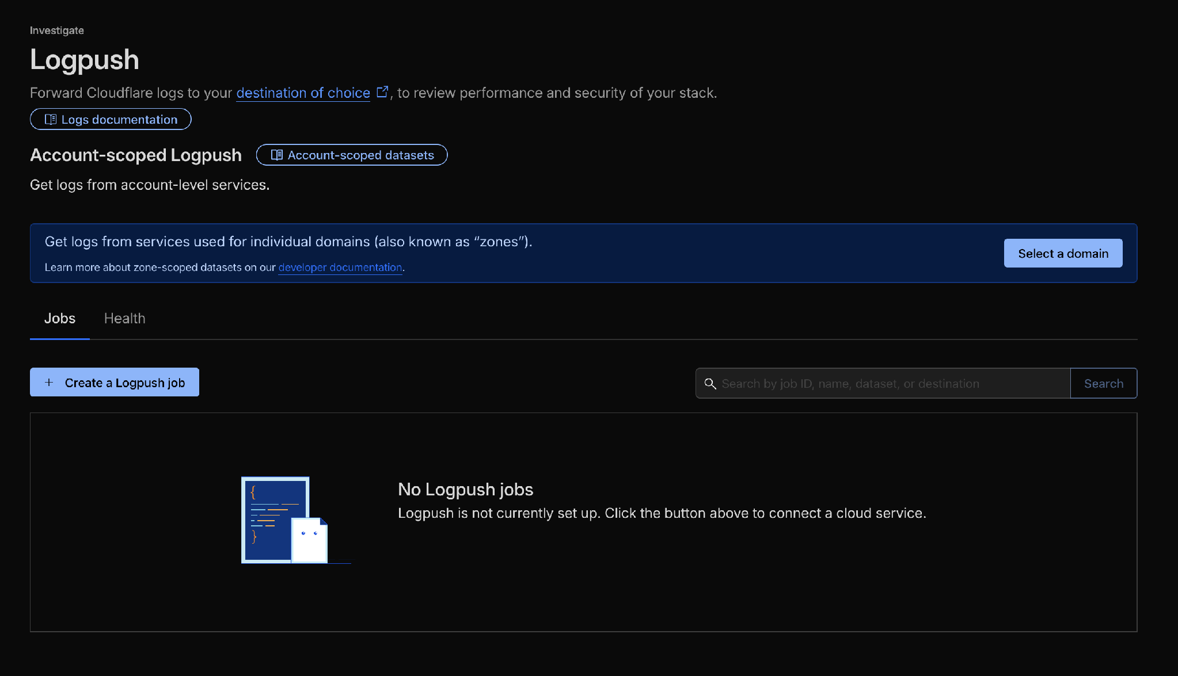Click the Search button
The image size is (1178, 676).
(x=1104, y=383)
